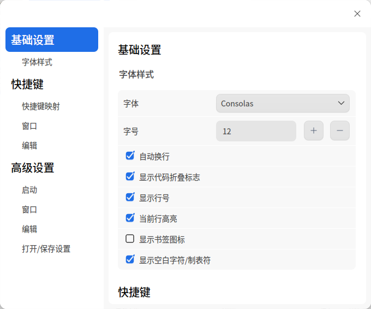Select 窗口 under 快捷键 in sidebar

[29, 126]
